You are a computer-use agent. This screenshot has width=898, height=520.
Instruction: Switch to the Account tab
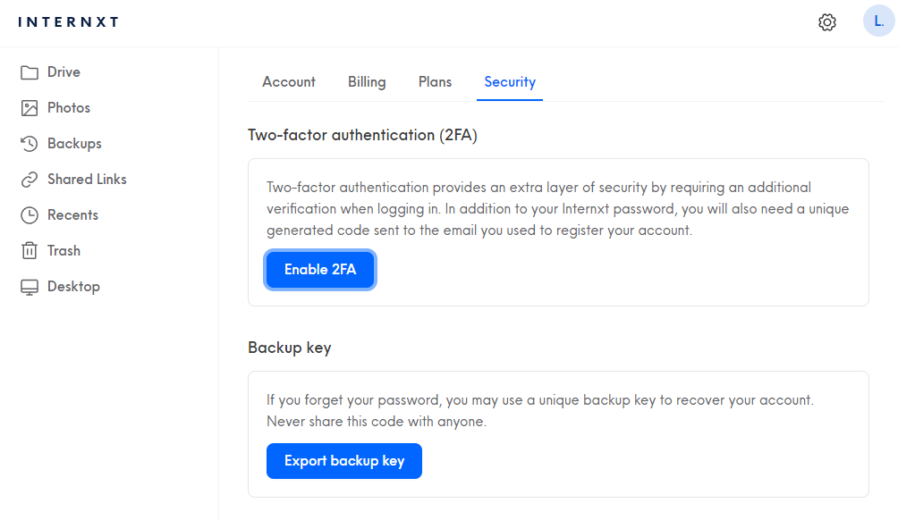(x=288, y=82)
